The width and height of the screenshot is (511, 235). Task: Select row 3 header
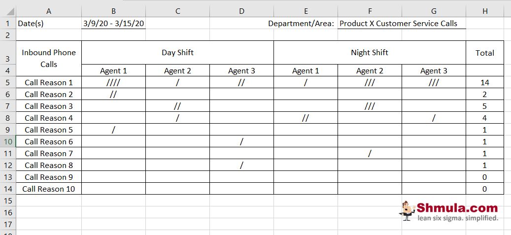point(8,58)
